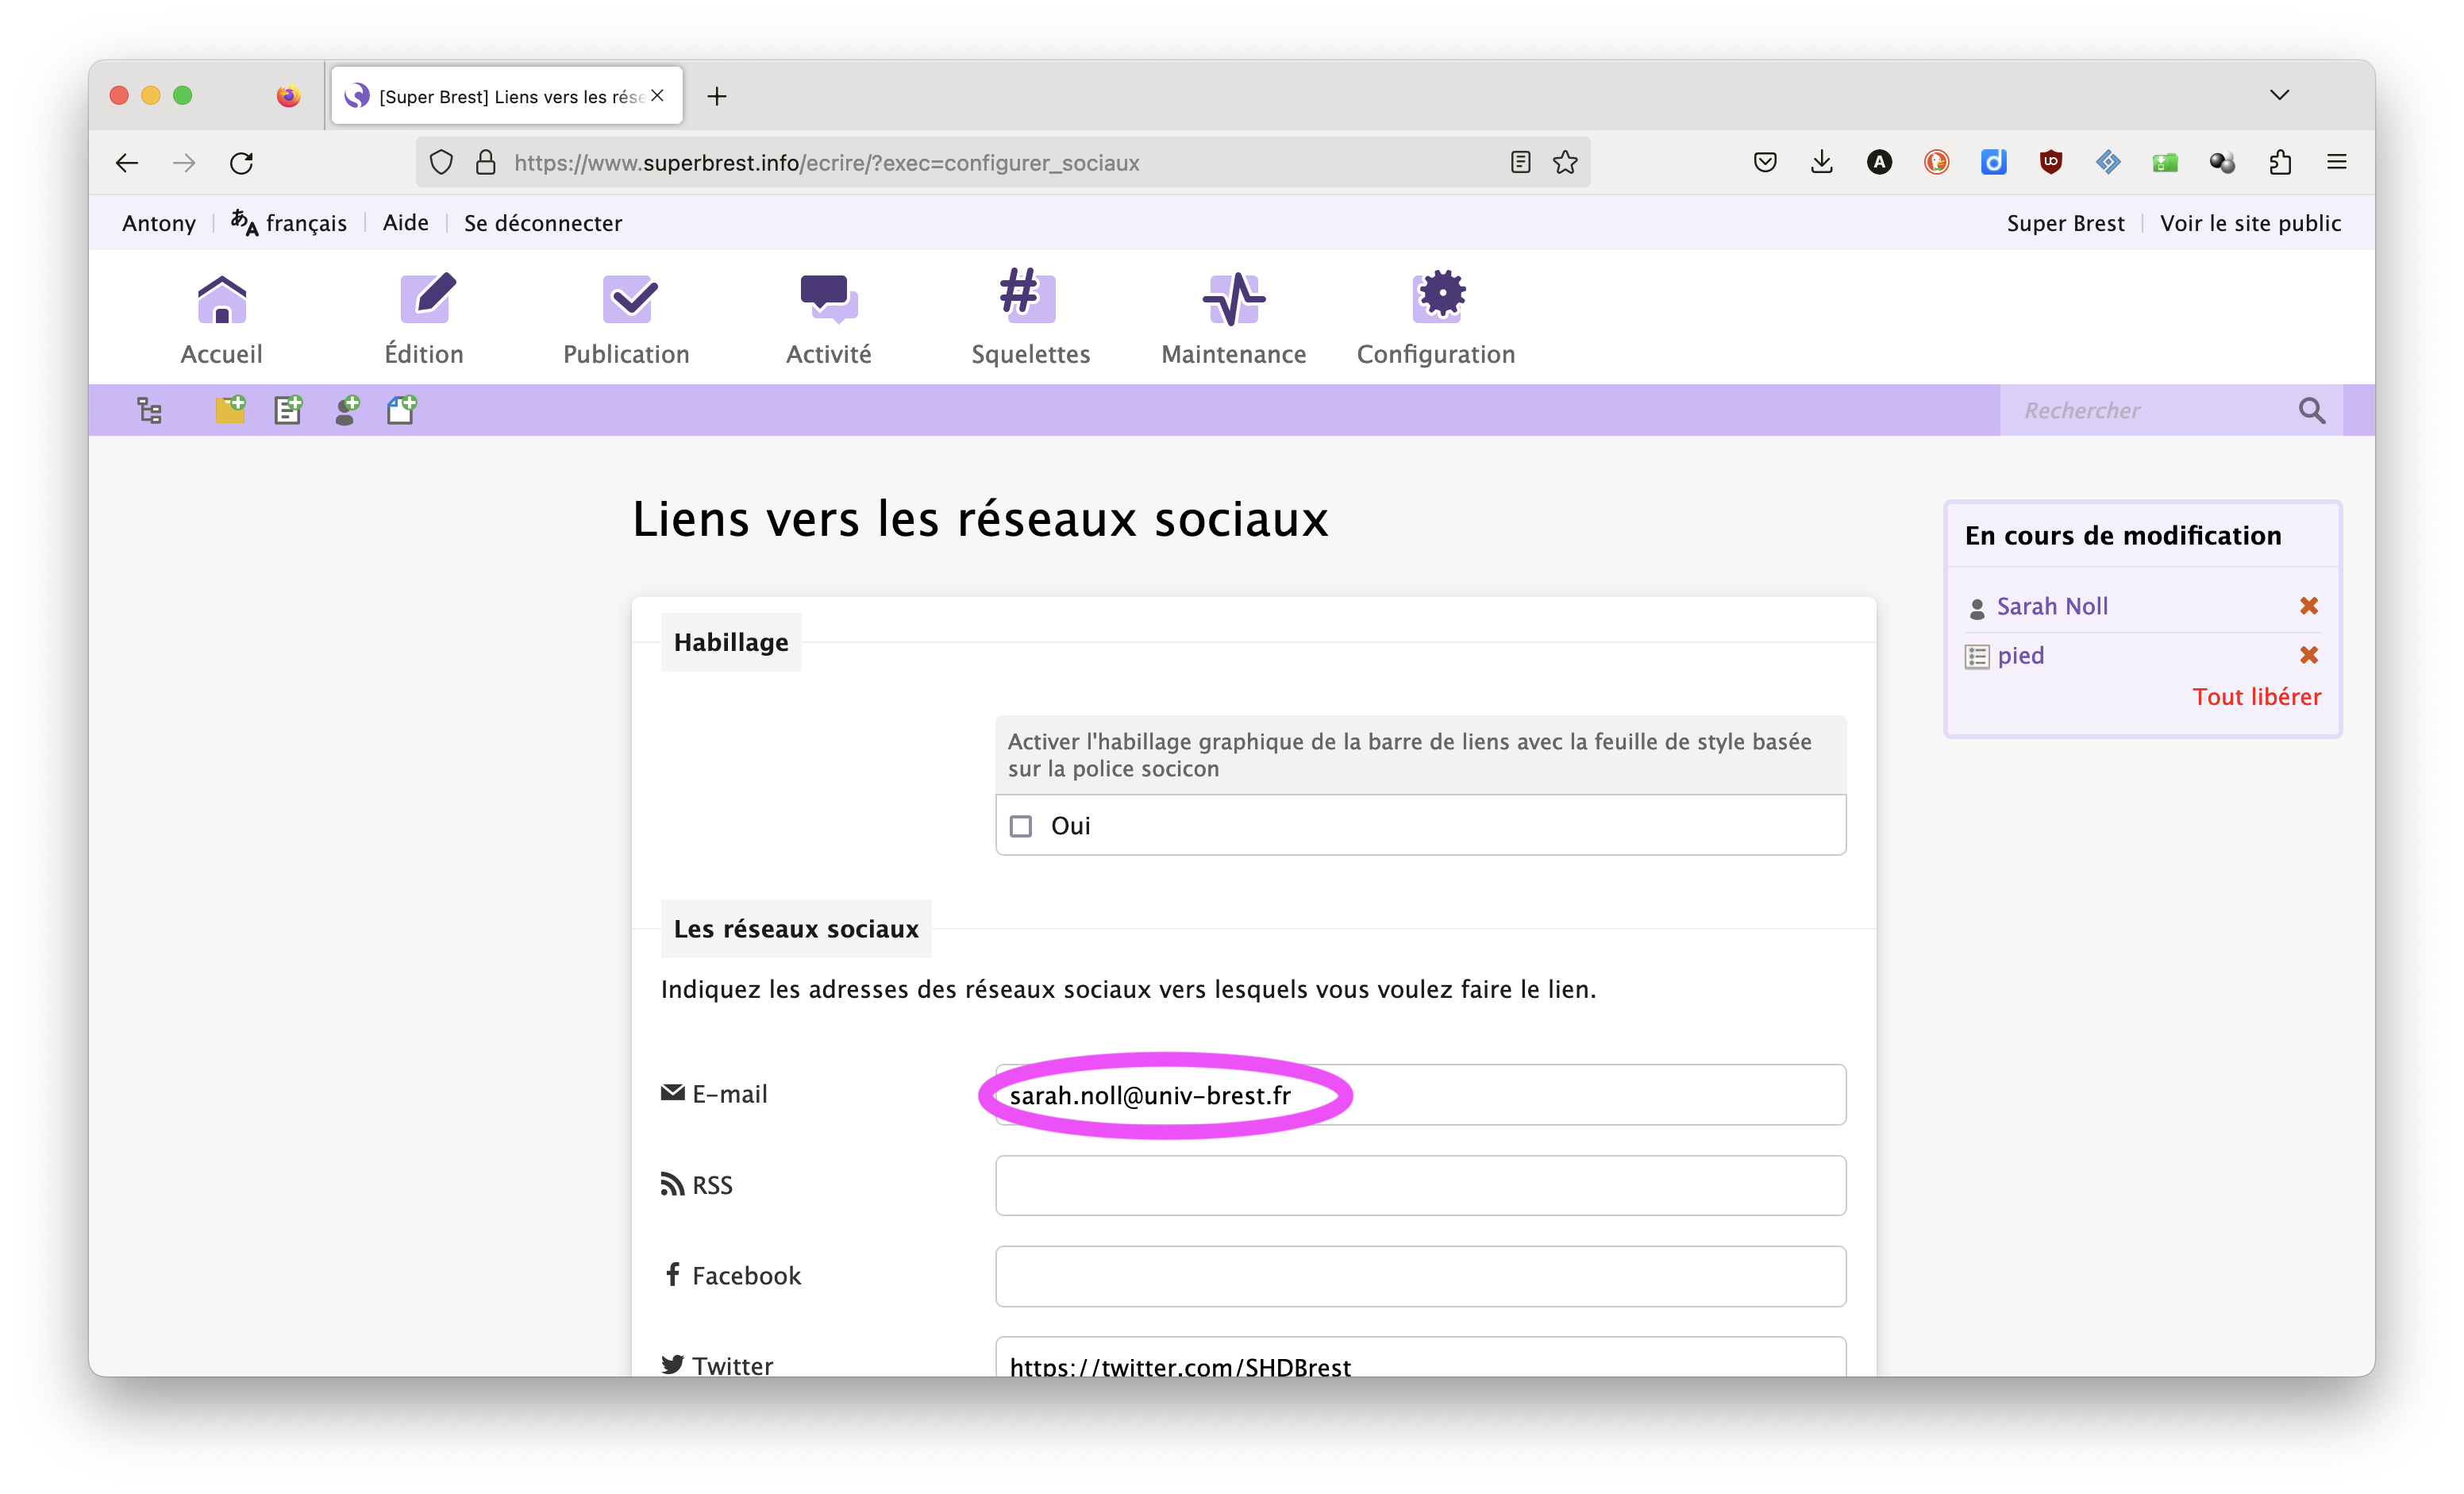Screen dimensions: 2464x1494
Task: Open the Aide help link
Action: [x=405, y=222]
